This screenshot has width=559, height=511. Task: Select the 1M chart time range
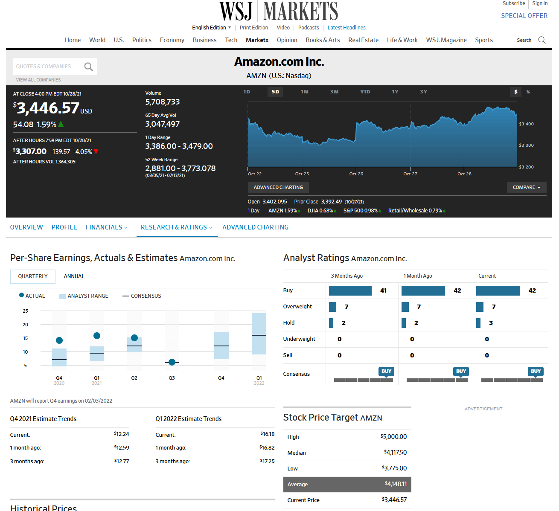click(304, 92)
